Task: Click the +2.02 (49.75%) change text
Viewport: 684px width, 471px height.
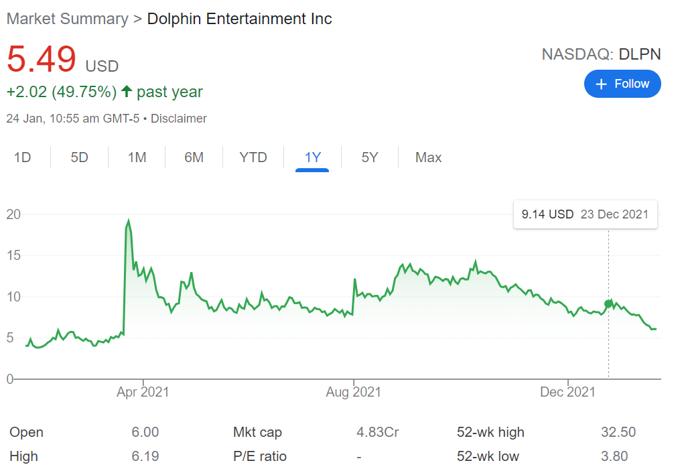Action: tap(62, 92)
